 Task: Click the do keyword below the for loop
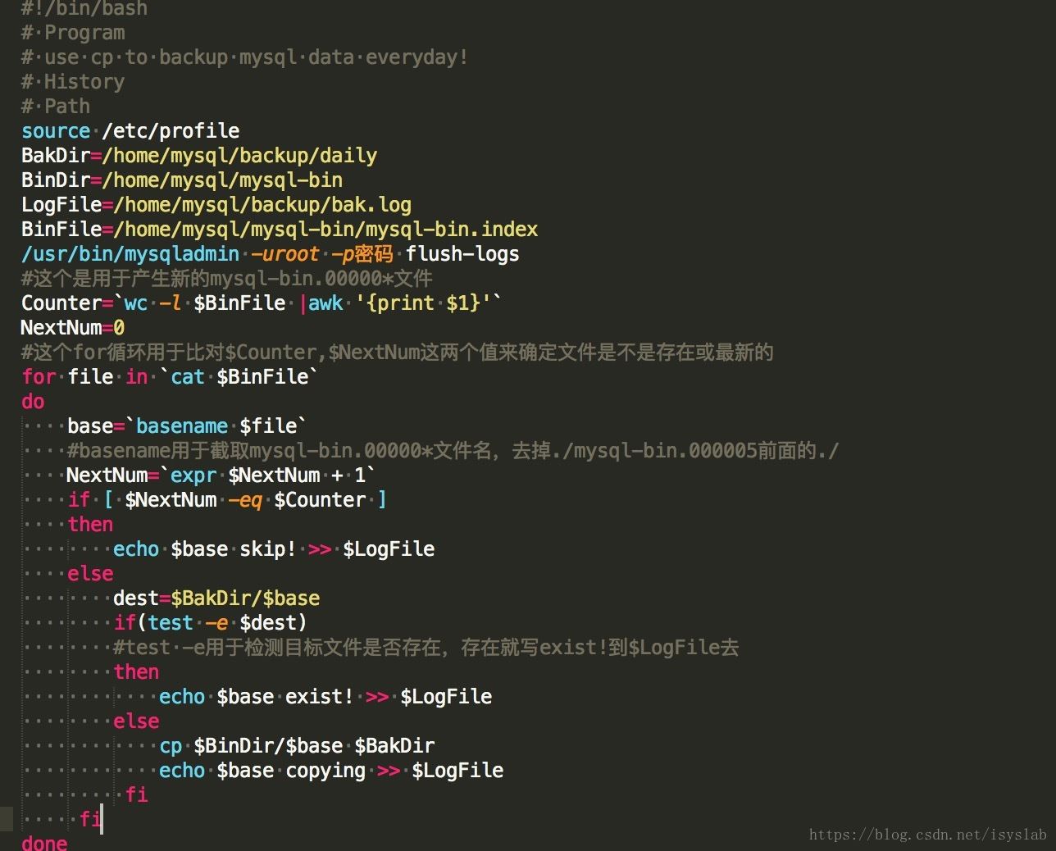(x=32, y=402)
